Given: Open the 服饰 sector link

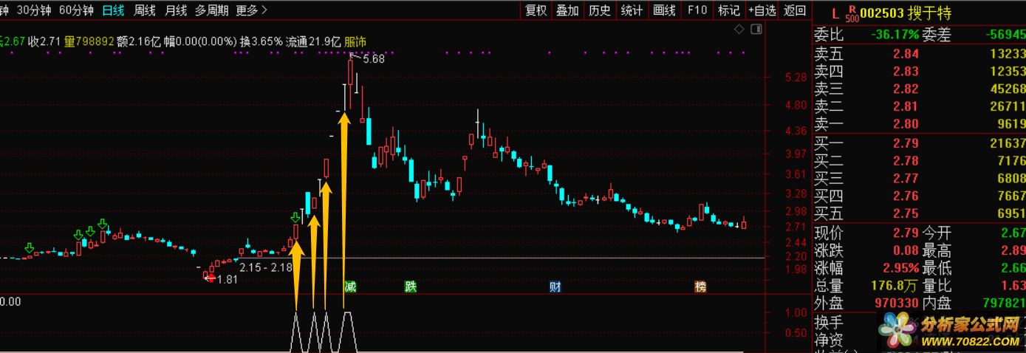Looking at the screenshot, I should pyautogui.click(x=355, y=42).
